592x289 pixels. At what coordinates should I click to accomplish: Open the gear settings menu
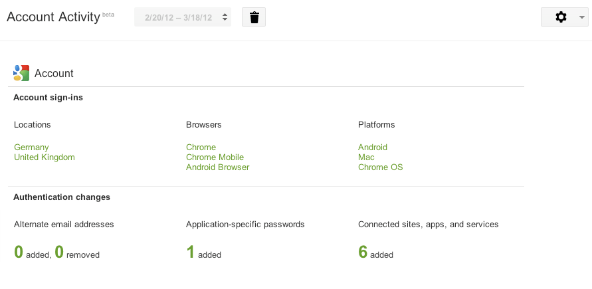(x=564, y=17)
